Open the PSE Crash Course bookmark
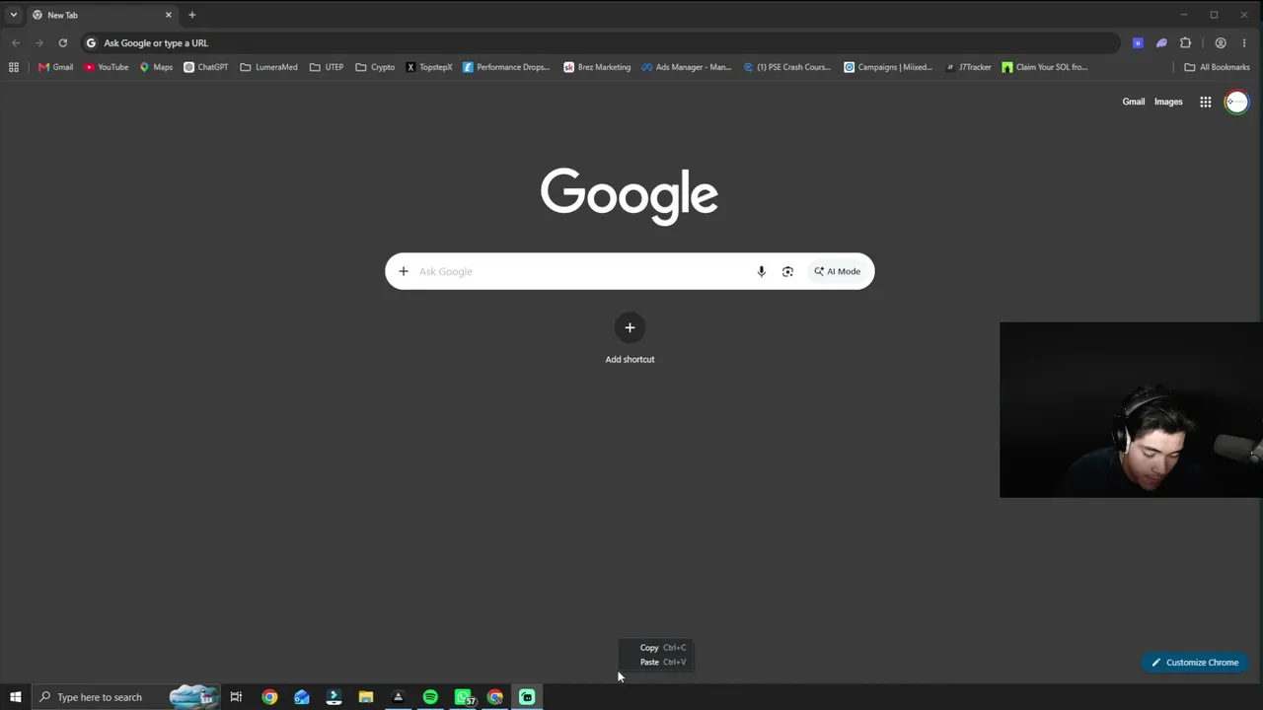Image resolution: width=1263 pixels, height=710 pixels. click(x=786, y=67)
